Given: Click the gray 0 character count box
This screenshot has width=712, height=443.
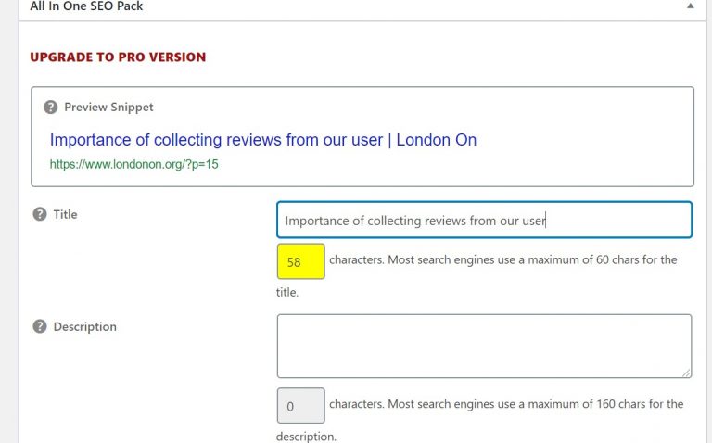Looking at the screenshot, I should click(x=301, y=405).
